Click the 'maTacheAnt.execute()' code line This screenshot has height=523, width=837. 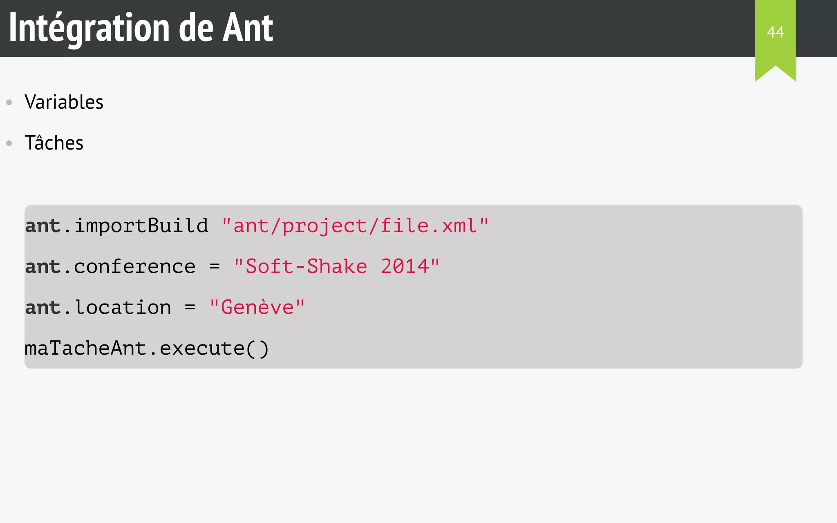point(147,348)
